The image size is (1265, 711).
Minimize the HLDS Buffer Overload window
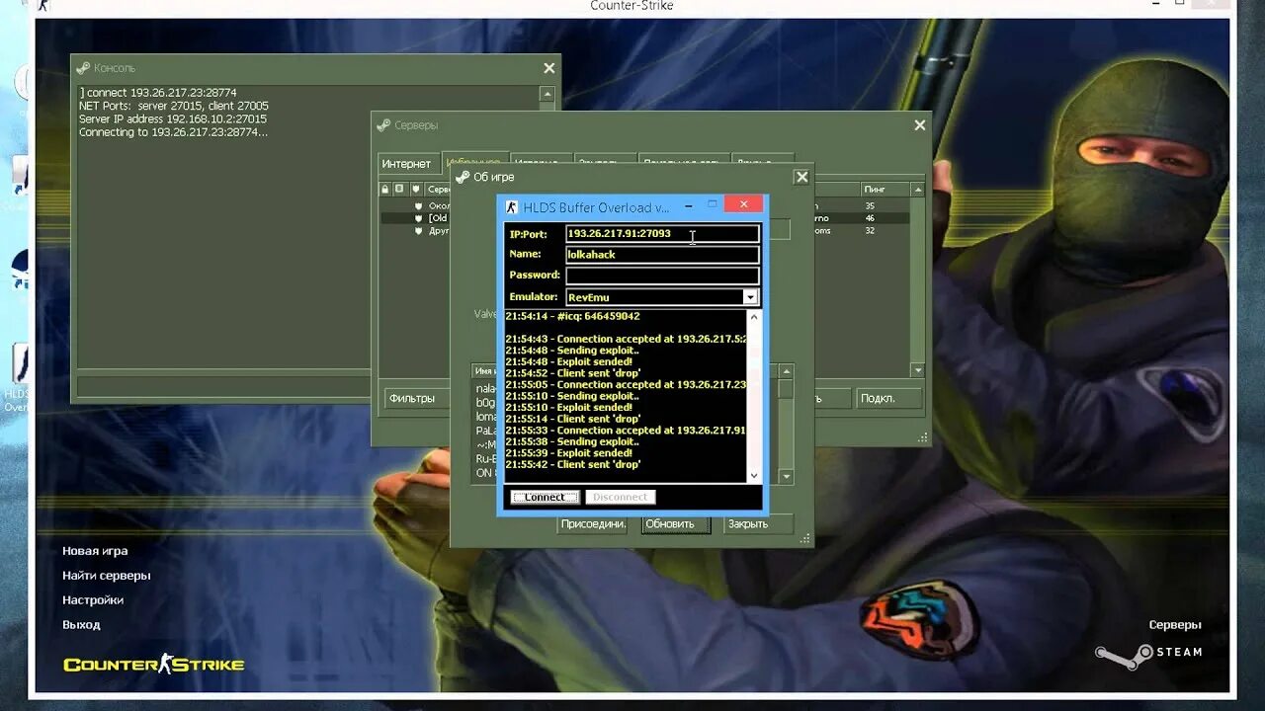click(689, 205)
